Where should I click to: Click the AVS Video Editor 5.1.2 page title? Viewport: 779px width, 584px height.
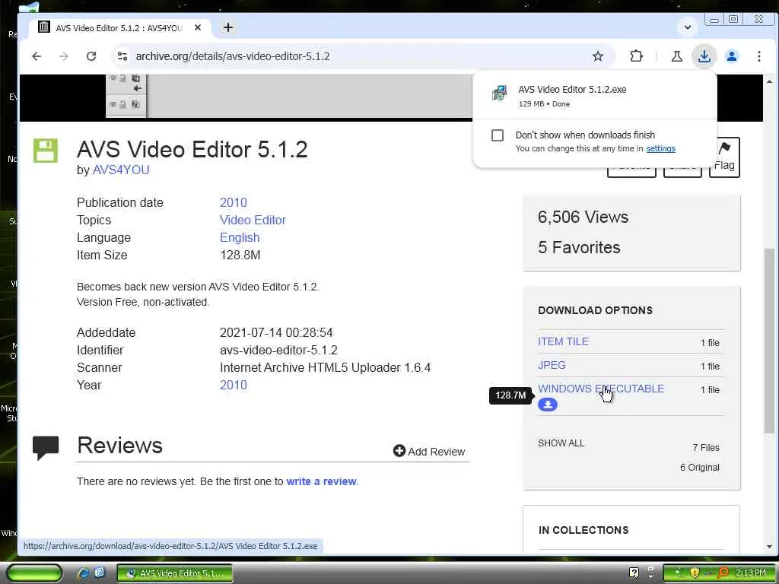(192, 150)
